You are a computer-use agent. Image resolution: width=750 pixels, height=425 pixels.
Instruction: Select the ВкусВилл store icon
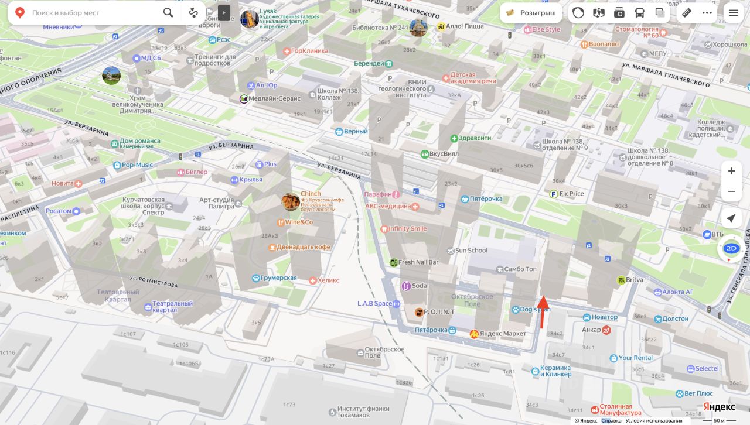pyautogui.click(x=425, y=154)
